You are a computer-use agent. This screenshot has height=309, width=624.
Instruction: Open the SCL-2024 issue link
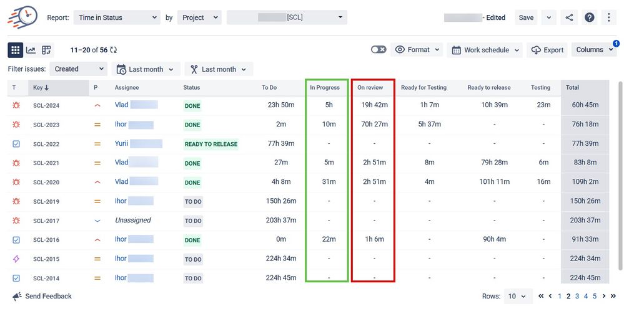[x=46, y=105]
